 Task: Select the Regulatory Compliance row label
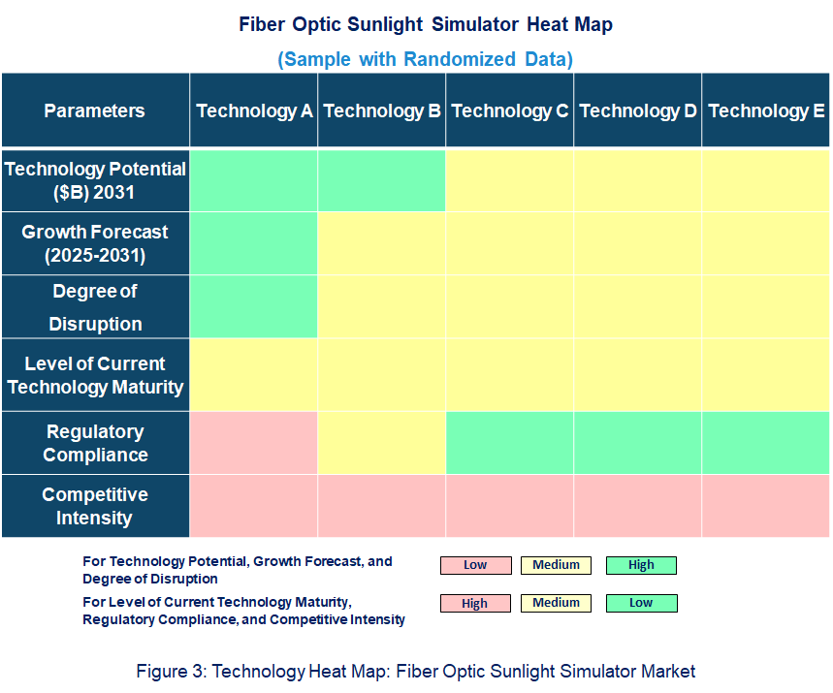pyautogui.click(x=95, y=443)
